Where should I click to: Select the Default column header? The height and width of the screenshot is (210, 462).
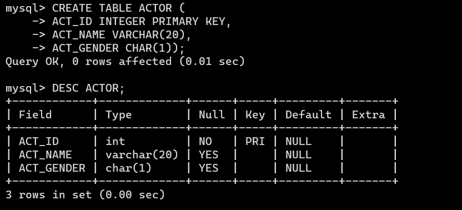[x=309, y=115]
